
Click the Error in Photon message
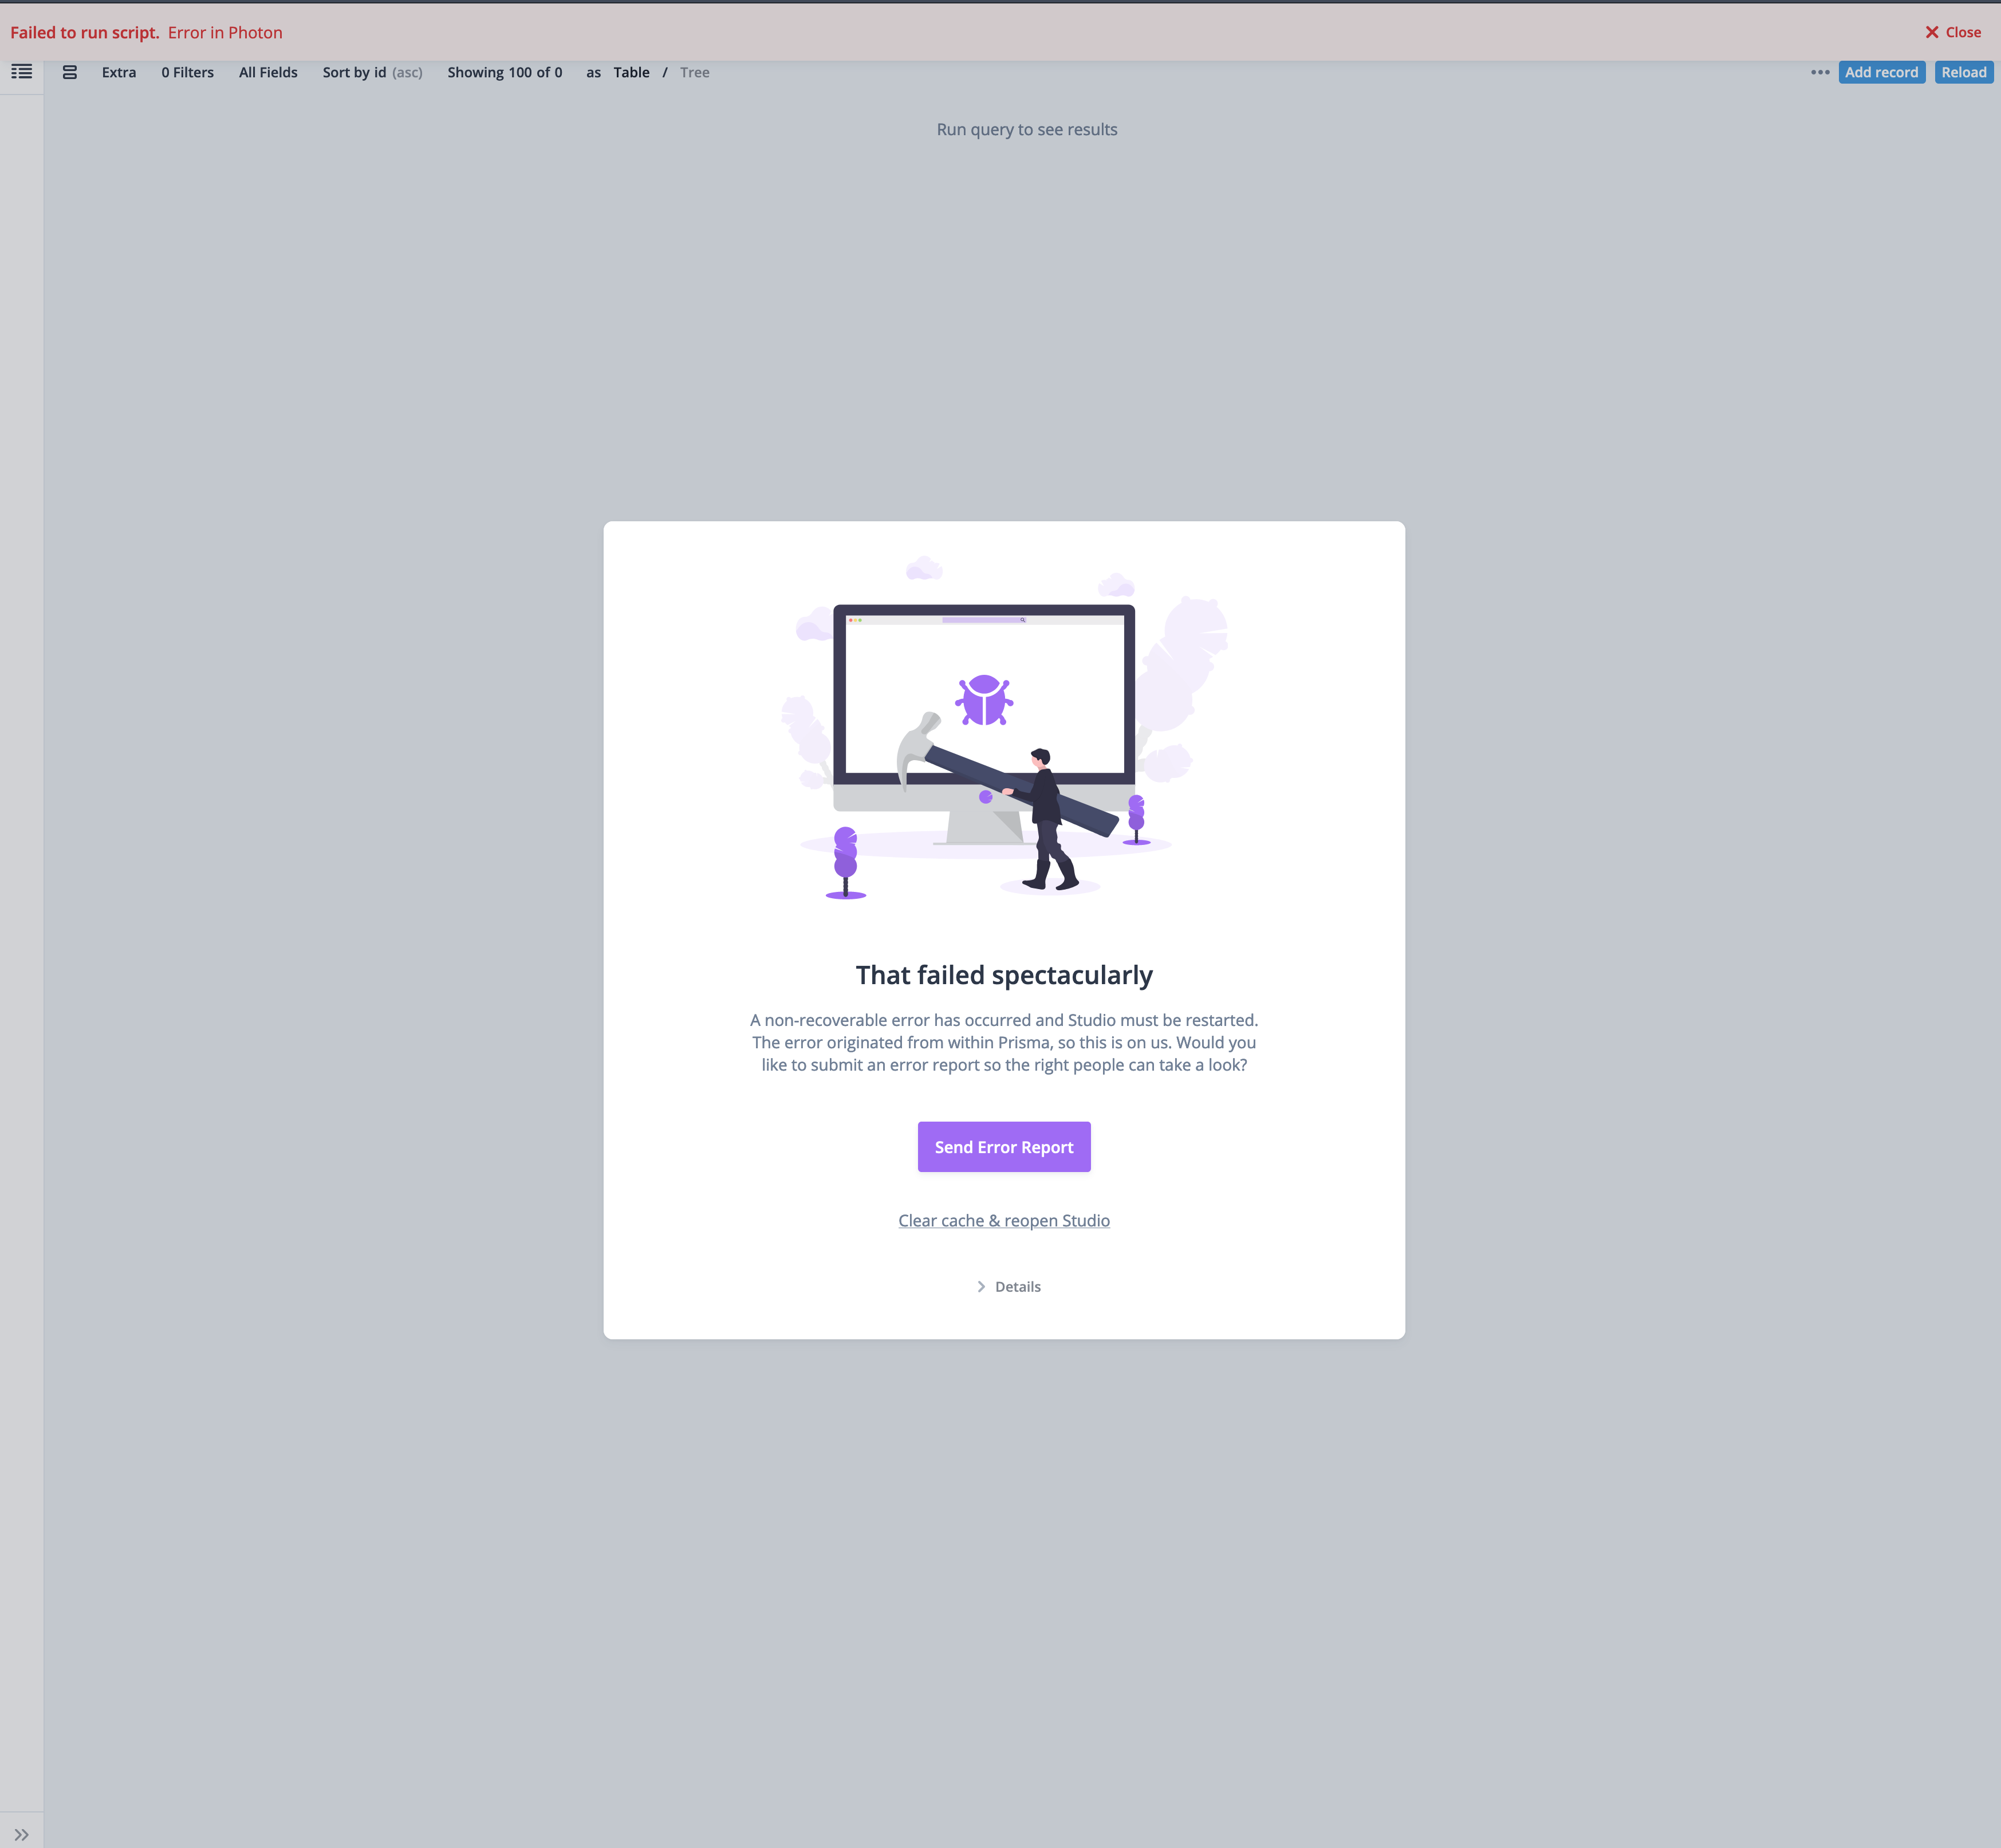pos(224,31)
